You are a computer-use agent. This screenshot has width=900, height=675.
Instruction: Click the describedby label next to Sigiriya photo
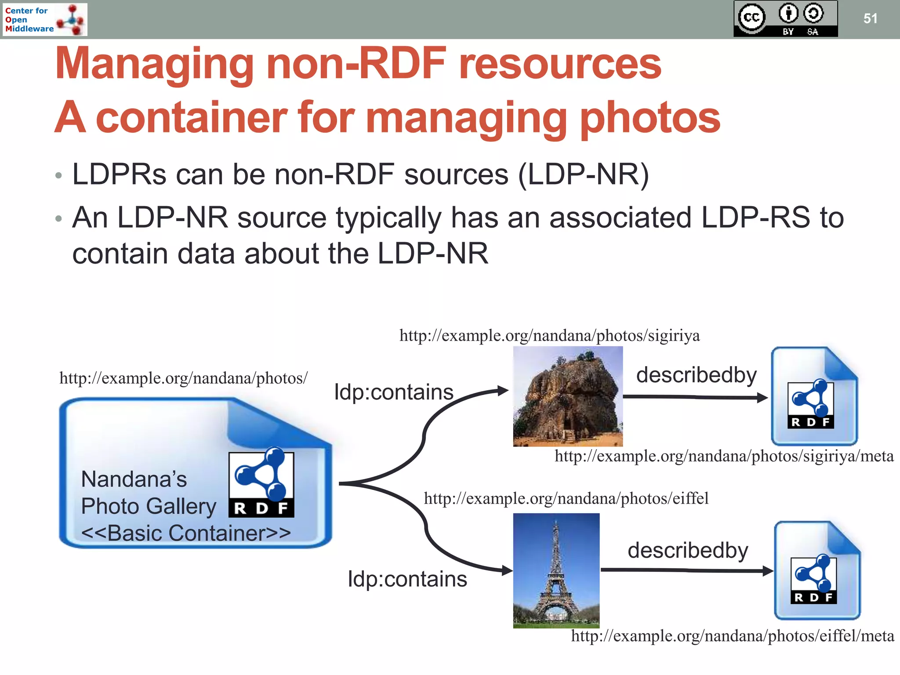coord(697,375)
